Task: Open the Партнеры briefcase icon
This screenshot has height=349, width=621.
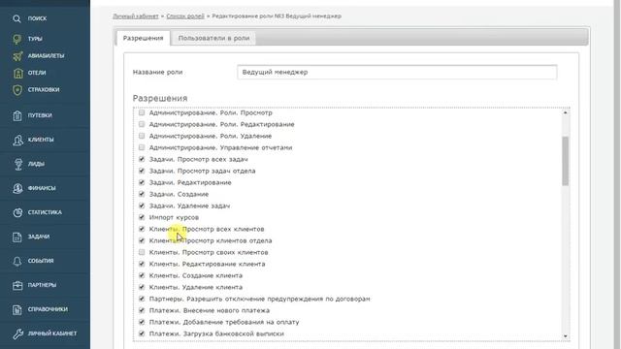Action: coord(17,285)
